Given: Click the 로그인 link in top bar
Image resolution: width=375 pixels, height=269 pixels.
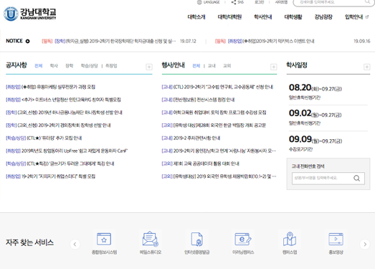Looking at the screenshot, I should (260, 2).
